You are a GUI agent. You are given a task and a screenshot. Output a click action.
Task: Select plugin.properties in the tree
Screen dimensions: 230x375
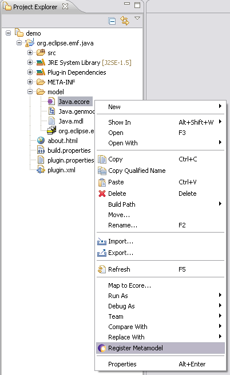pos(70,160)
